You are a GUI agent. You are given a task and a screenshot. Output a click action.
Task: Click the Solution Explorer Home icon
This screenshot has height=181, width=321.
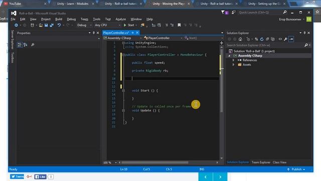240,39
